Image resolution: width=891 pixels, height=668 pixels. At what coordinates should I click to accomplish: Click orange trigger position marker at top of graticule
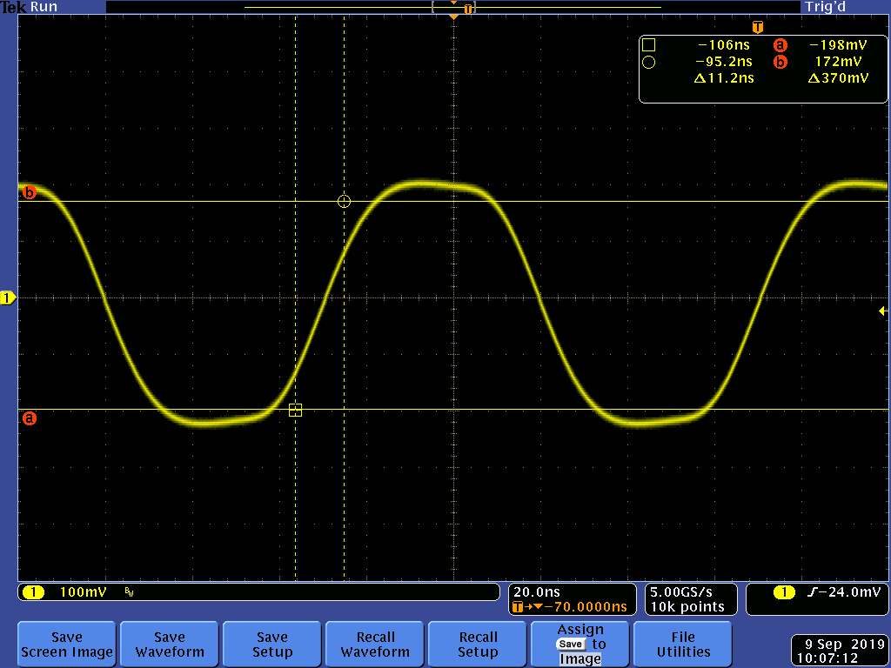tap(453, 17)
